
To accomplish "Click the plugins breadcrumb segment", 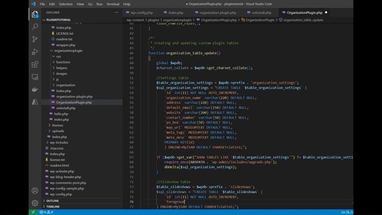I will 153,20.
